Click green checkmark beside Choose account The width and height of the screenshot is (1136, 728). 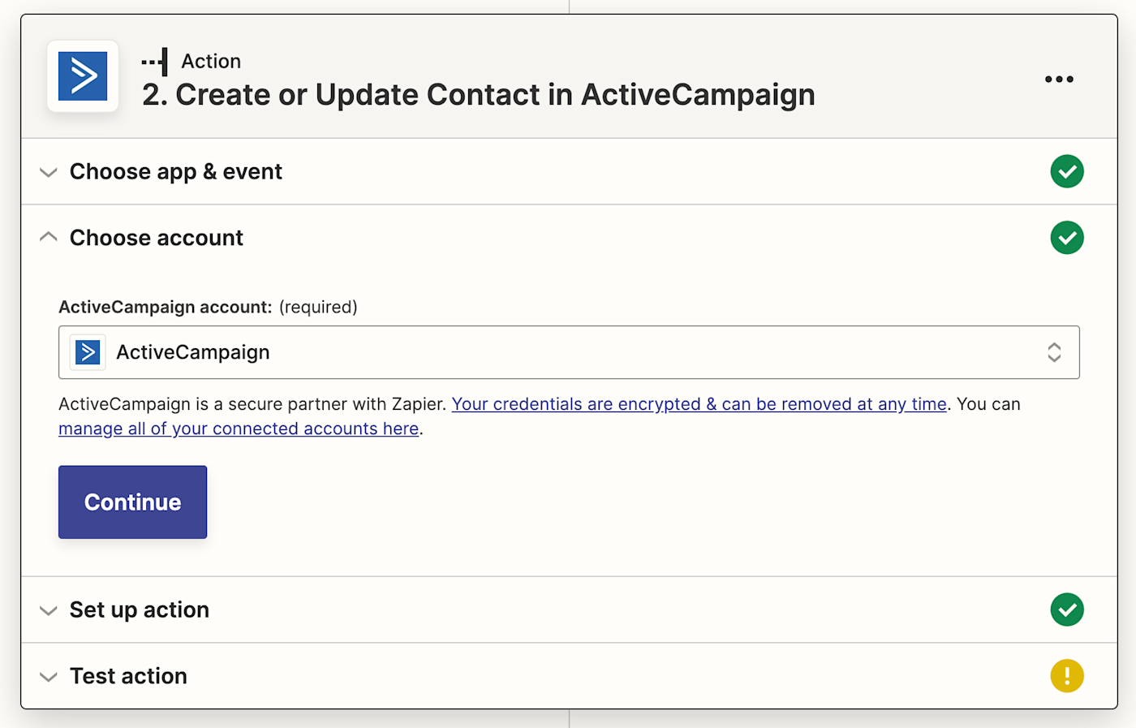[x=1066, y=238]
